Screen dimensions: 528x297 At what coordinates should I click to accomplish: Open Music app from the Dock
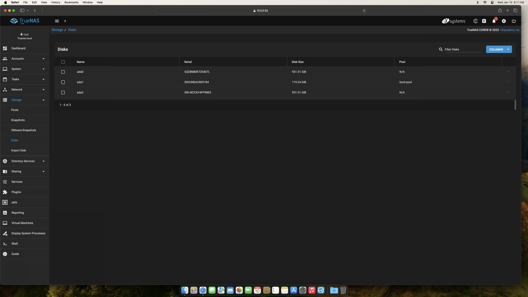pos(312,290)
